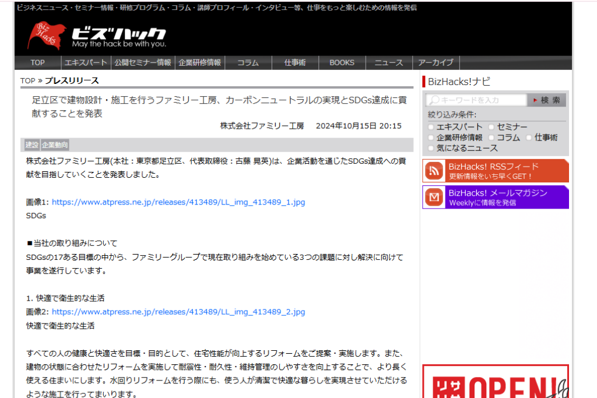
Task: Click the magnifier icon in search box
Action: tap(434, 100)
